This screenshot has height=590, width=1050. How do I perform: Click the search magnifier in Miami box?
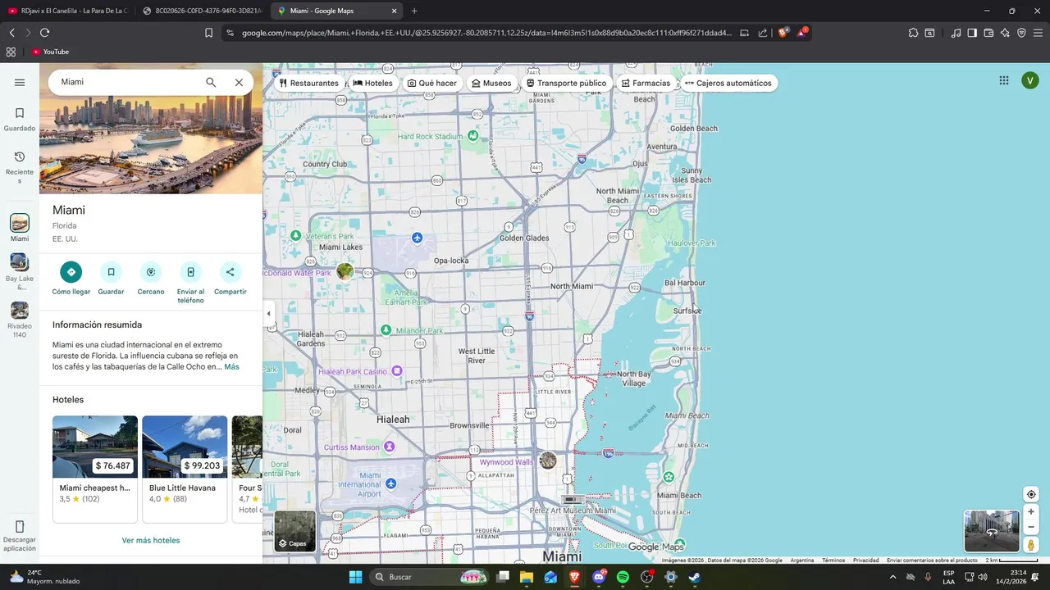211,82
